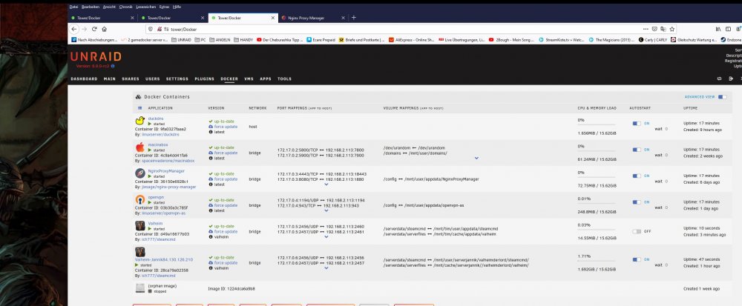Reload the page with refresh icon
Viewport: 742px width, 306px height.
coord(94,29)
